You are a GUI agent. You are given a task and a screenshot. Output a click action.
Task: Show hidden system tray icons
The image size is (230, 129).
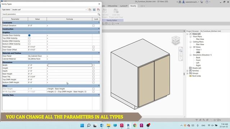click(x=181, y=125)
